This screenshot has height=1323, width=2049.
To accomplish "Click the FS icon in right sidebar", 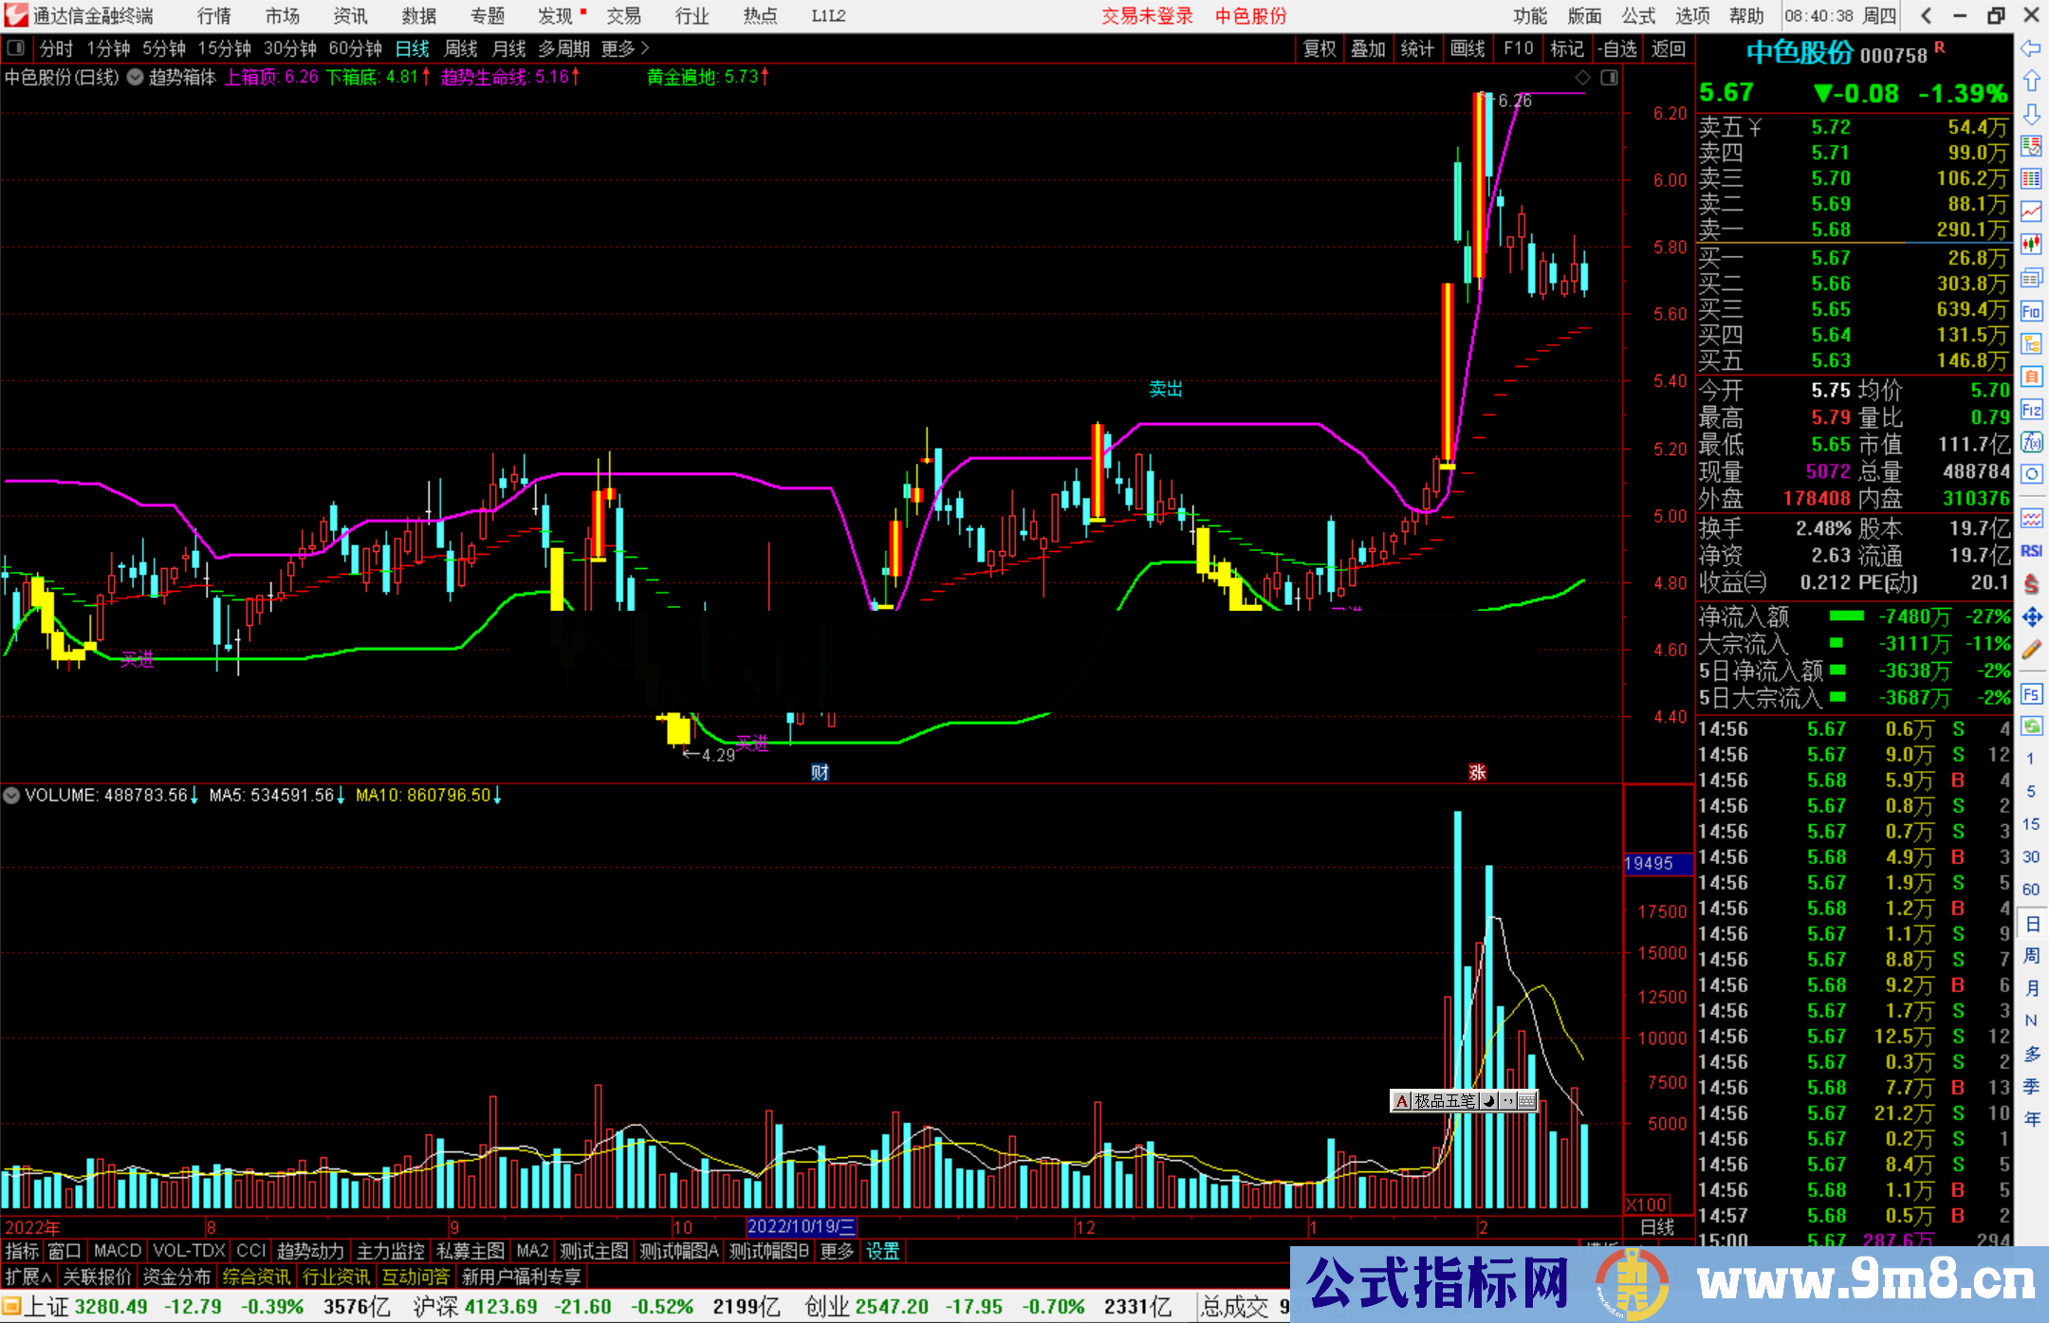I will [x=2031, y=694].
